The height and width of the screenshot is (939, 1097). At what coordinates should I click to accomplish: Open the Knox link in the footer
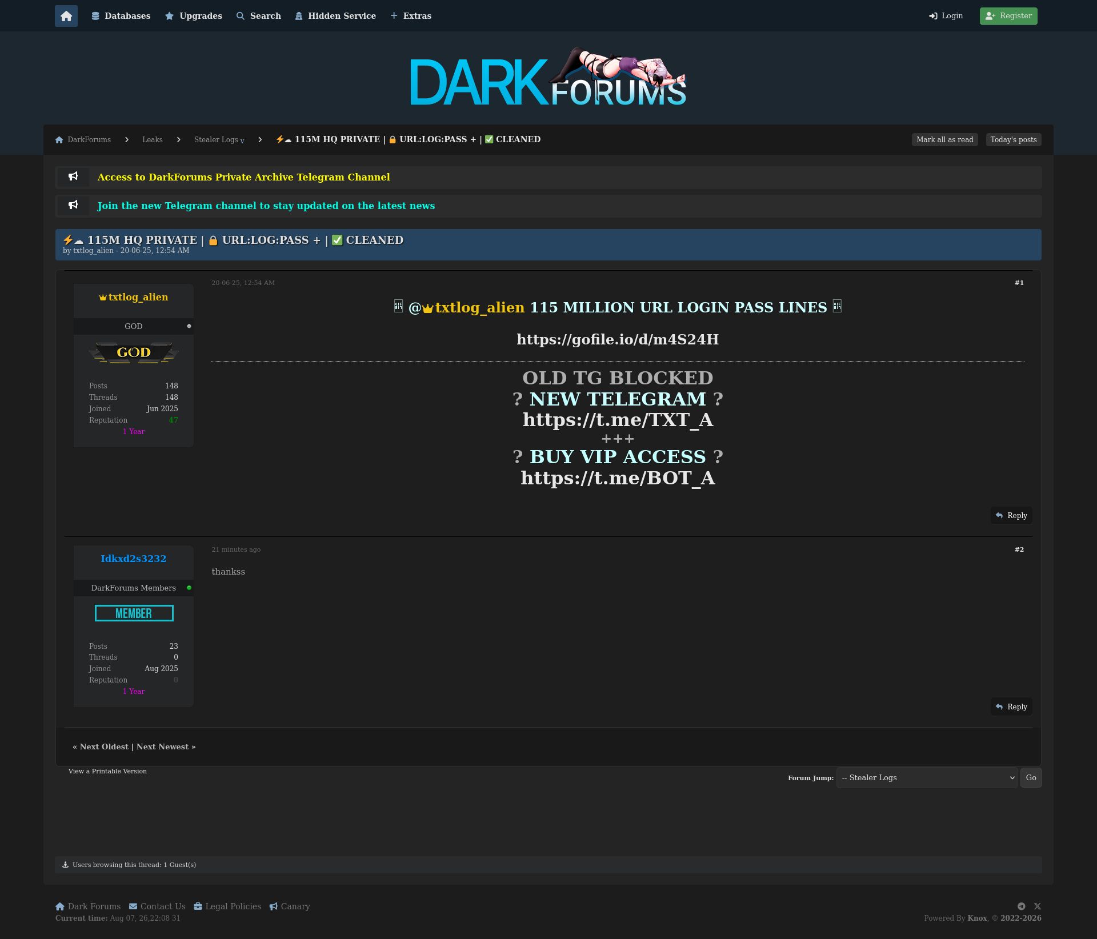[977, 918]
